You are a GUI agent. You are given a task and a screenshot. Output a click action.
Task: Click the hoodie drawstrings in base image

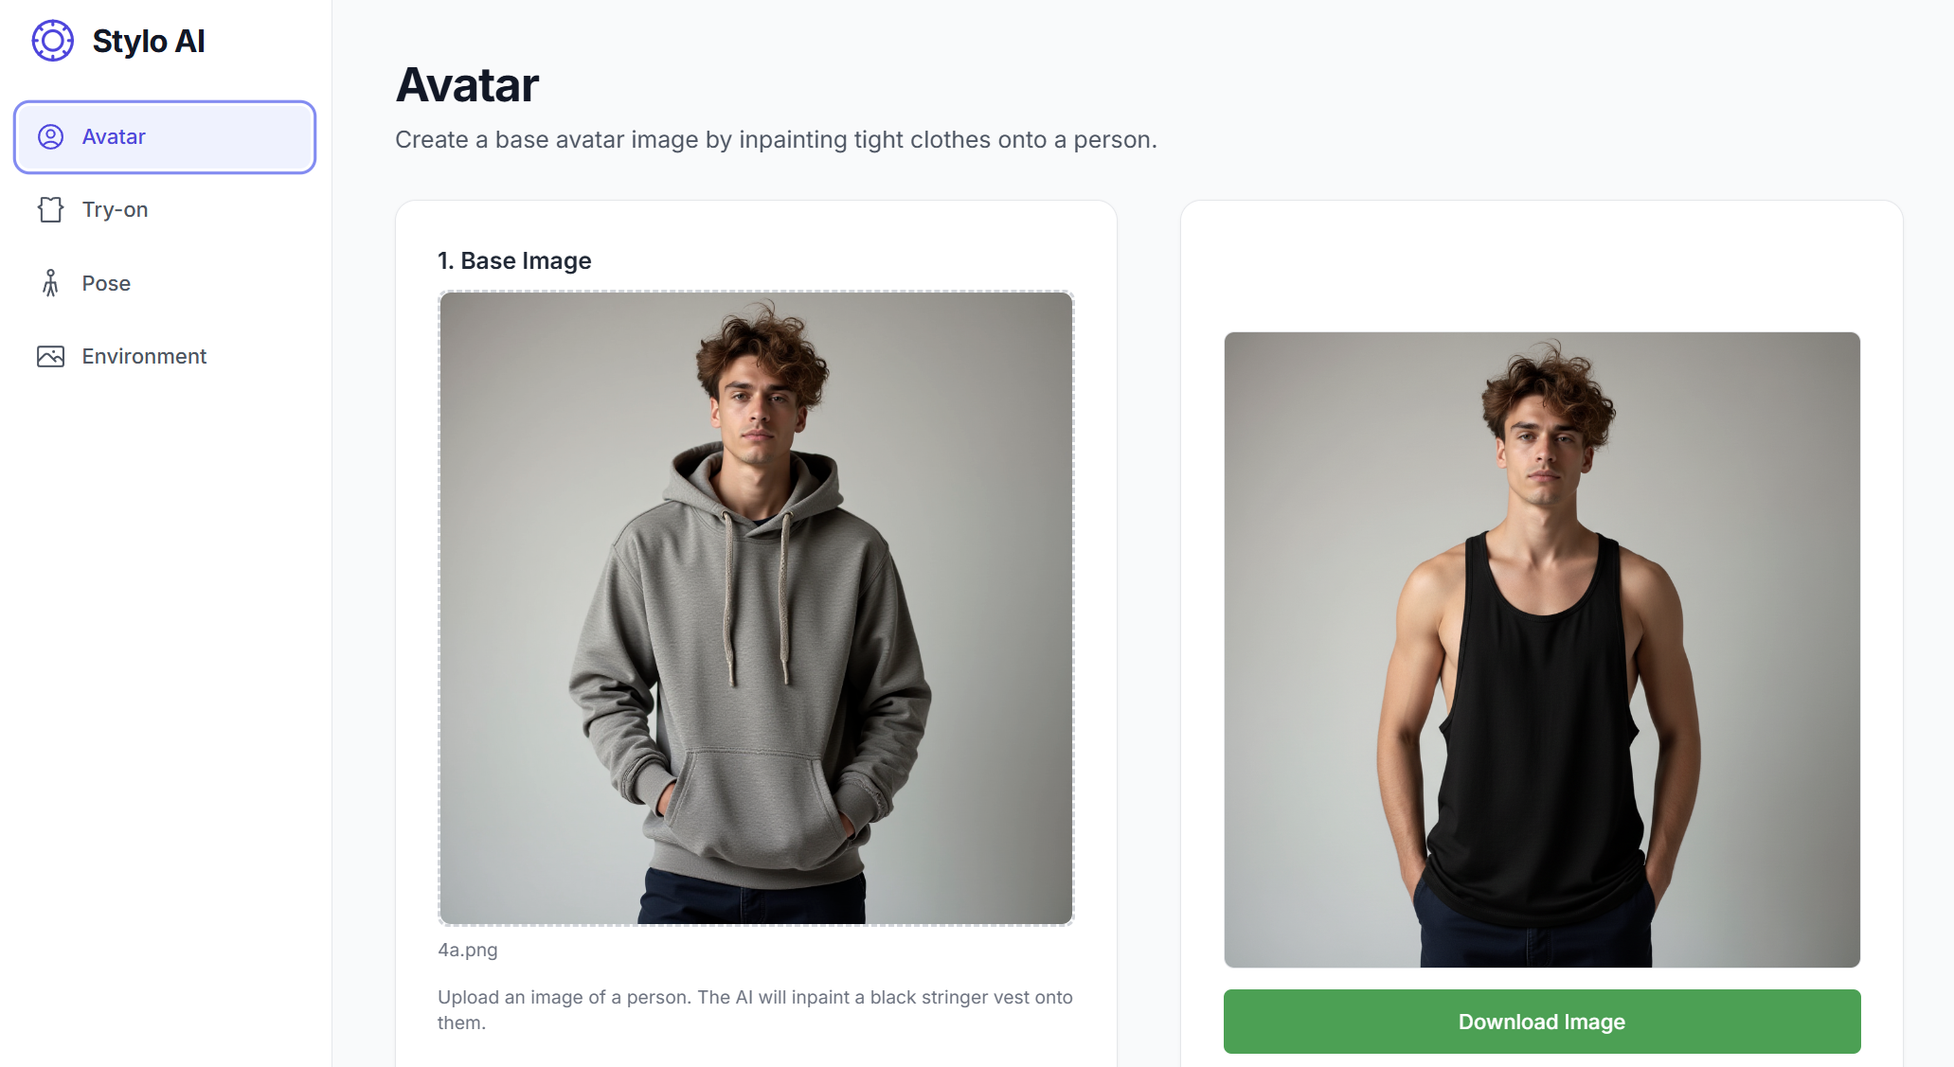[x=756, y=596]
